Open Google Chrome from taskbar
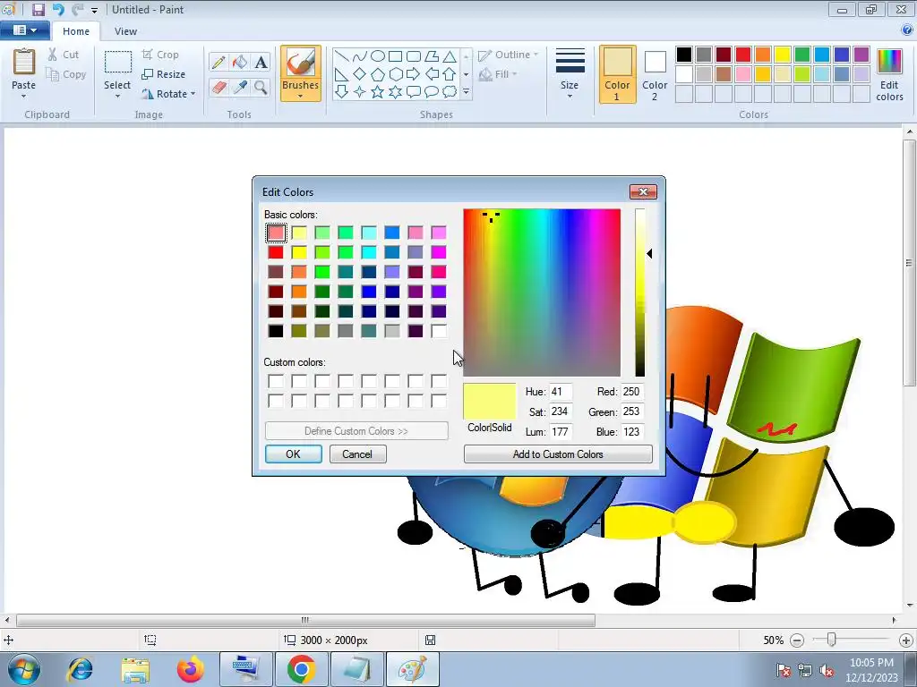917x687 pixels. (x=301, y=669)
